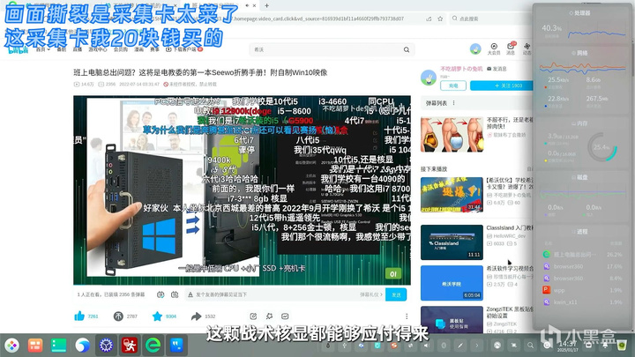The width and height of the screenshot is (635, 357).
Task: Click the search icon in system tray
Action: [x=530, y=346]
